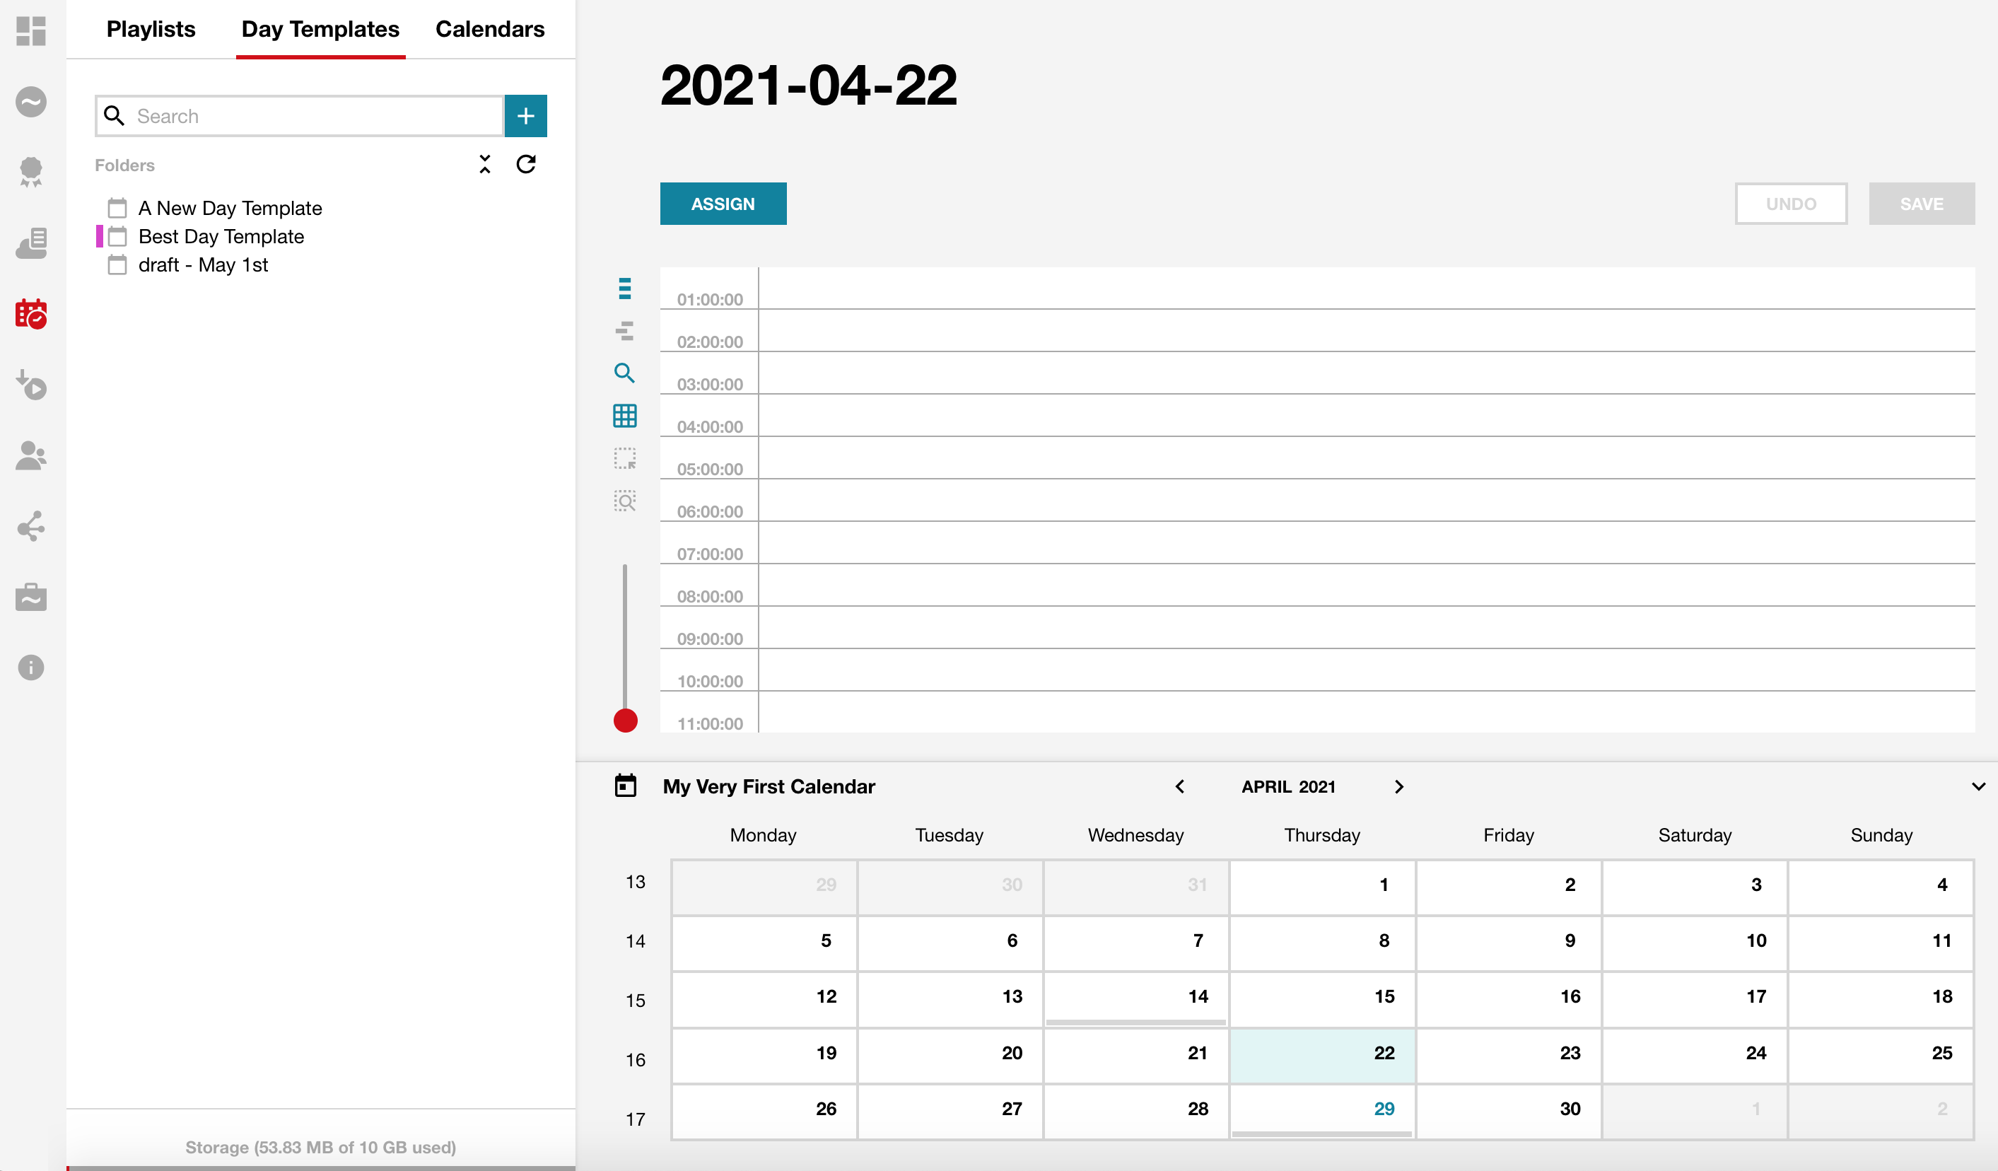Select April 14 in the calendar
The image size is (1998, 1171).
click(x=1135, y=999)
